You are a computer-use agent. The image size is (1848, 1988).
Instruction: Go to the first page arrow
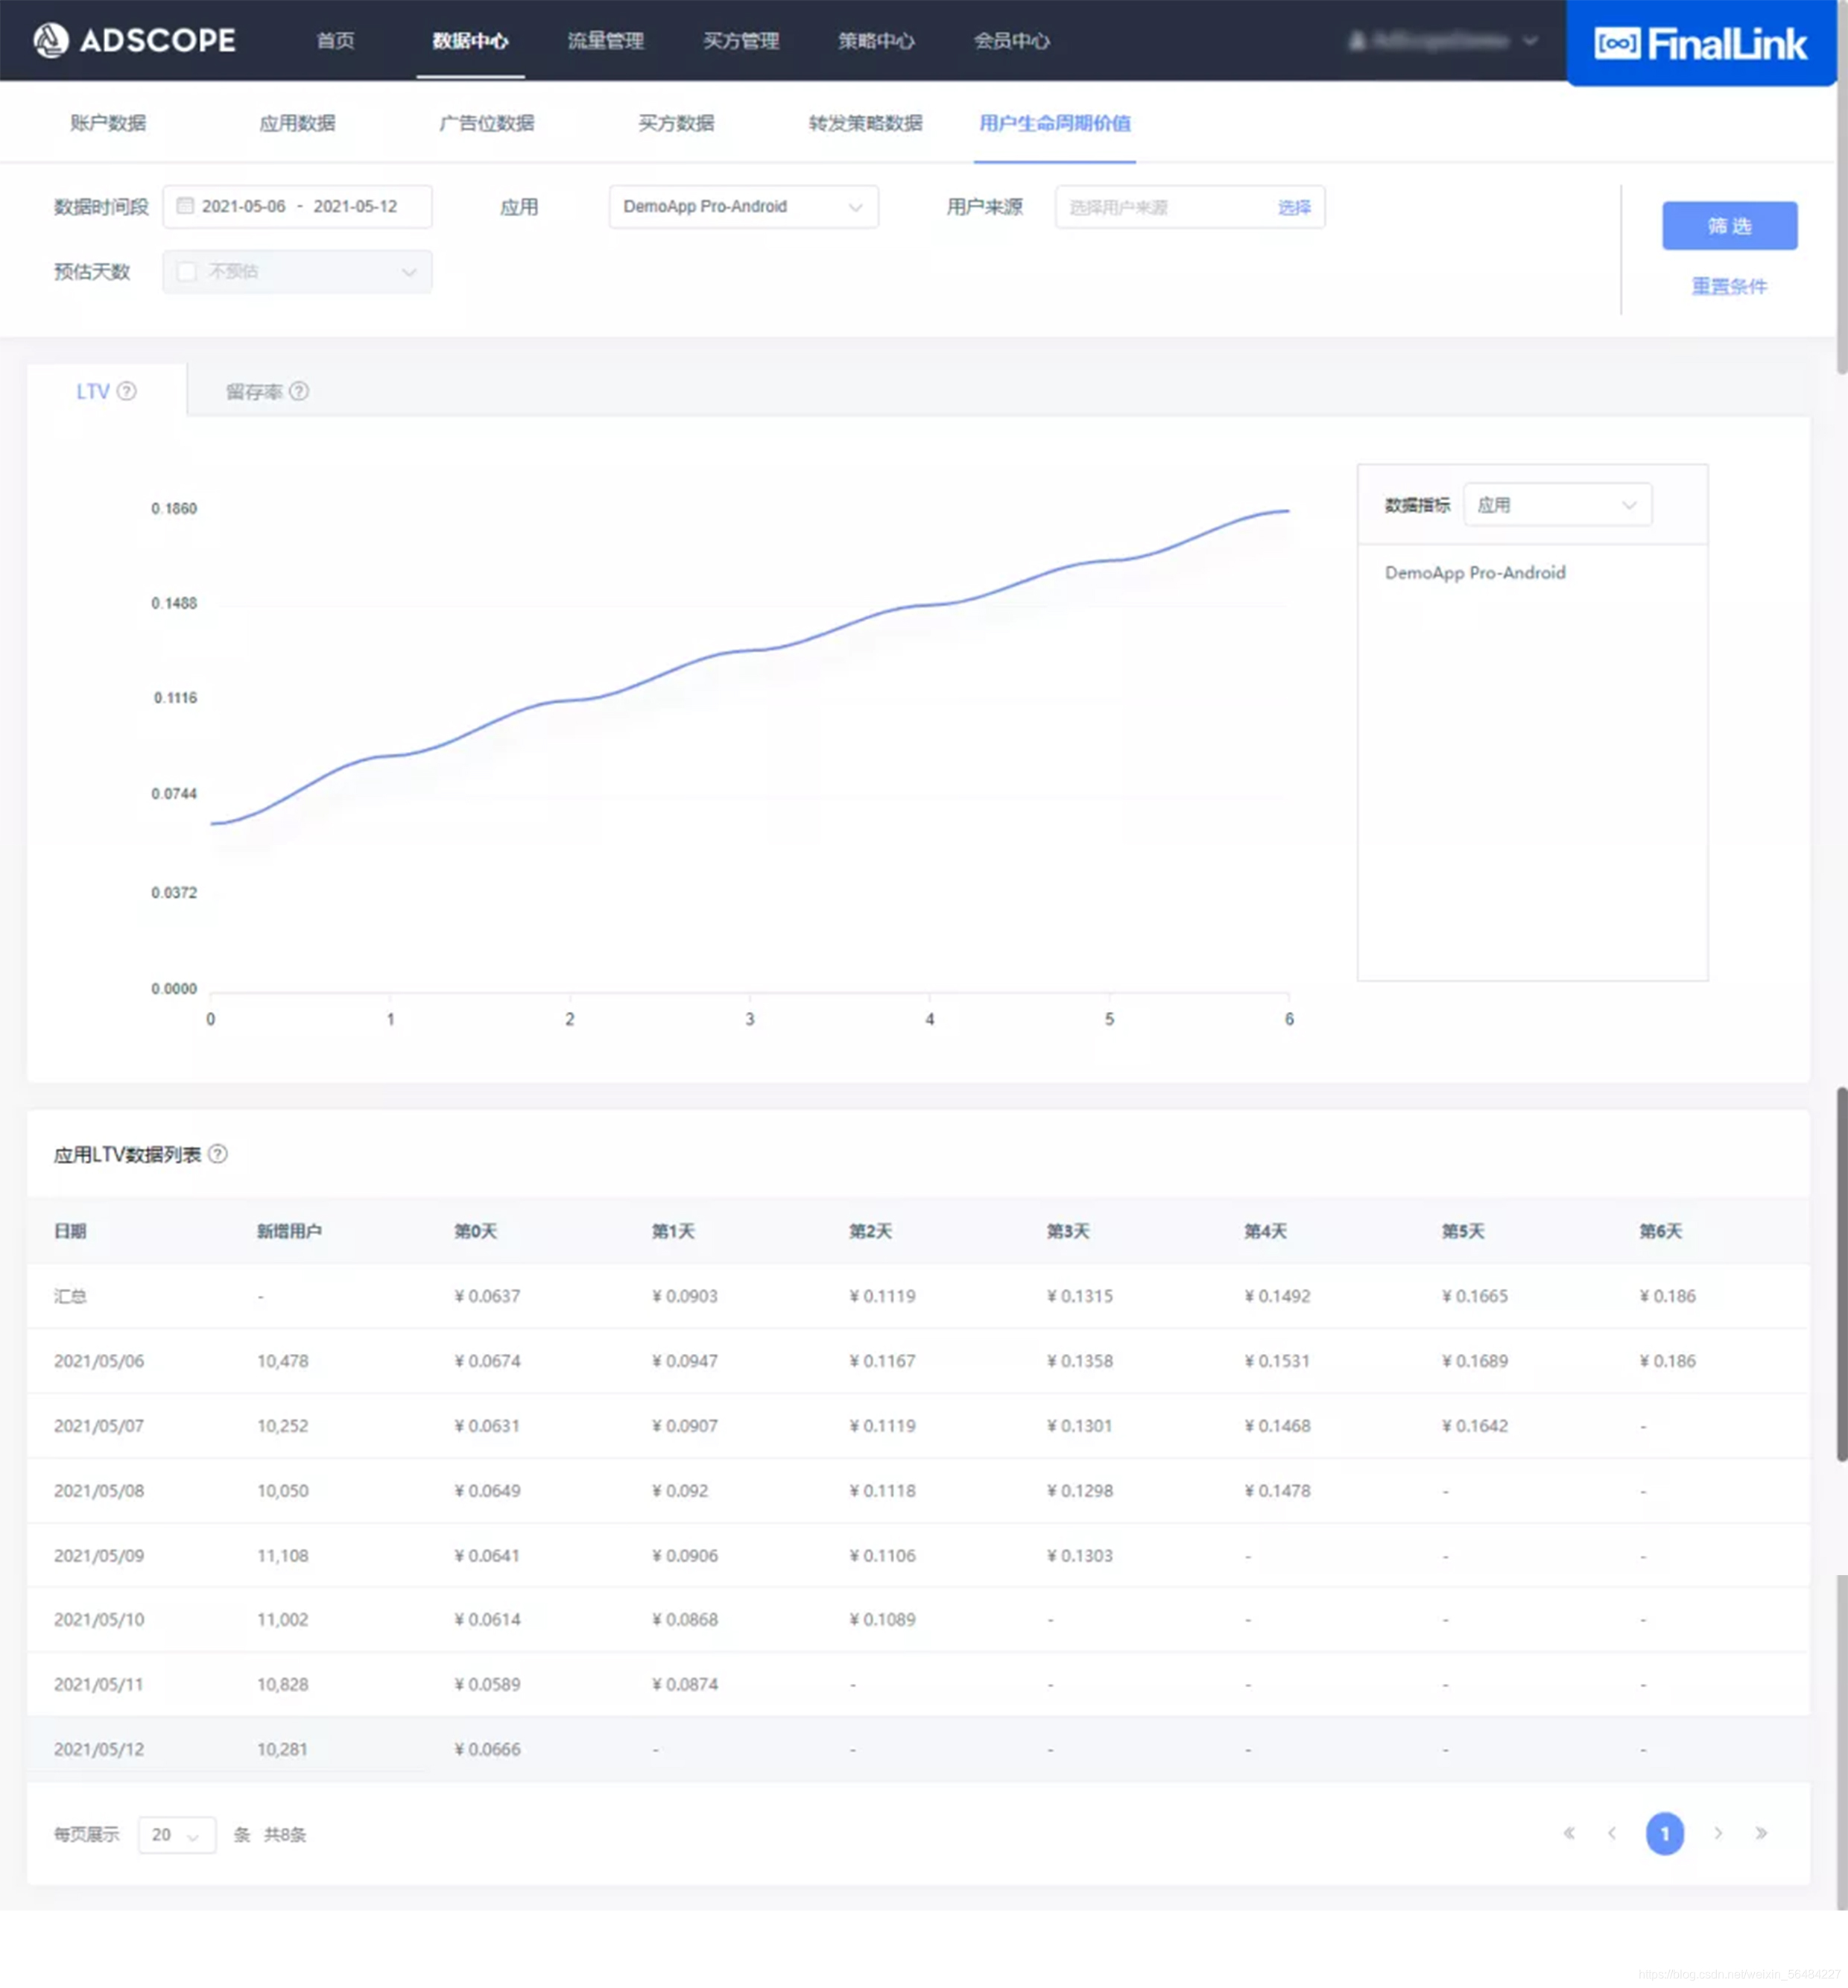coord(1569,1833)
